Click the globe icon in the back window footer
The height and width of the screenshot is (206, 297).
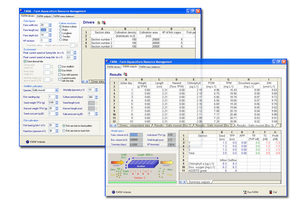click(28, 142)
